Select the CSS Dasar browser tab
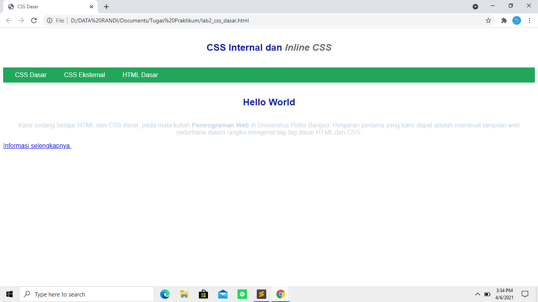The image size is (538, 302). click(47, 7)
